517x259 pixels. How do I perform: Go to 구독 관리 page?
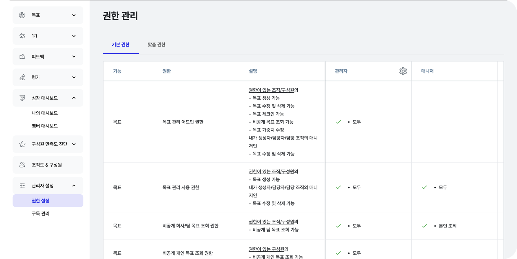(x=40, y=214)
